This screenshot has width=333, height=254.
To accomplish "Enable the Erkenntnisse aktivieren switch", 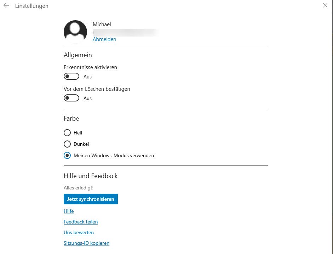I will coord(71,77).
